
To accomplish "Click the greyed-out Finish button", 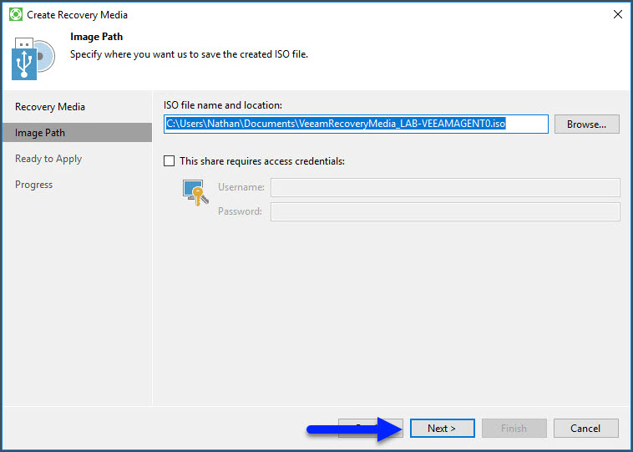I will [514, 429].
